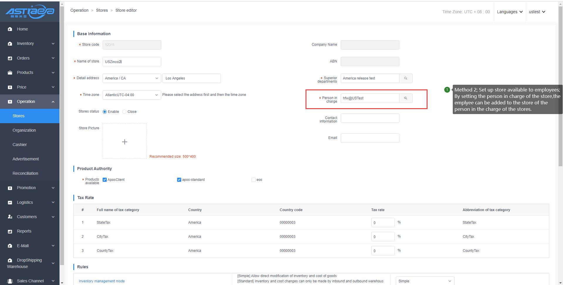Viewport: 563px width, 285px height.
Task: Open Organization in the sidebar menu
Action: 24,130
